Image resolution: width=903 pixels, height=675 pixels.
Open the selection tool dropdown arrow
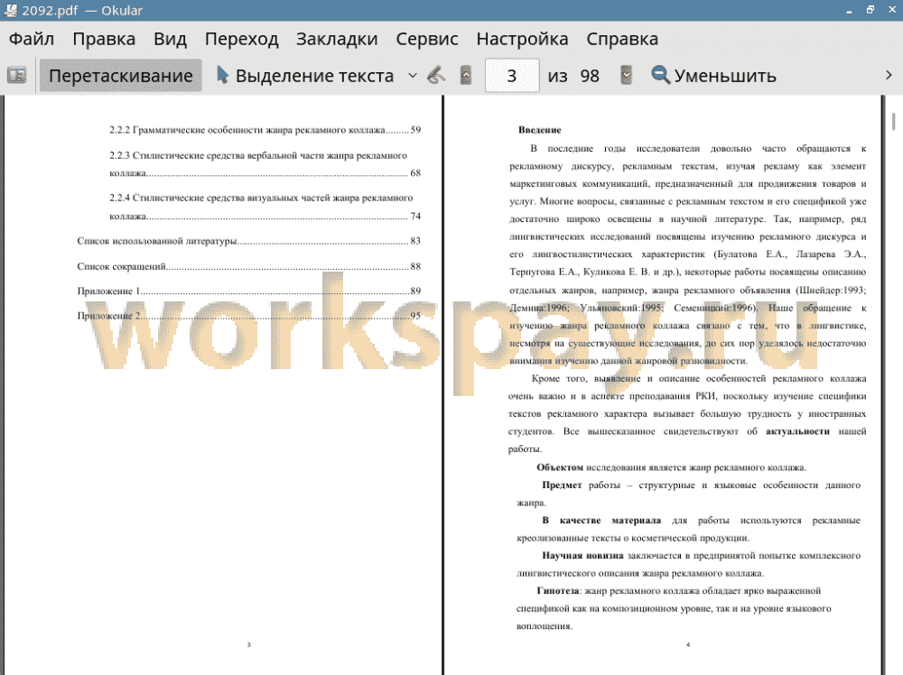pyautogui.click(x=413, y=76)
